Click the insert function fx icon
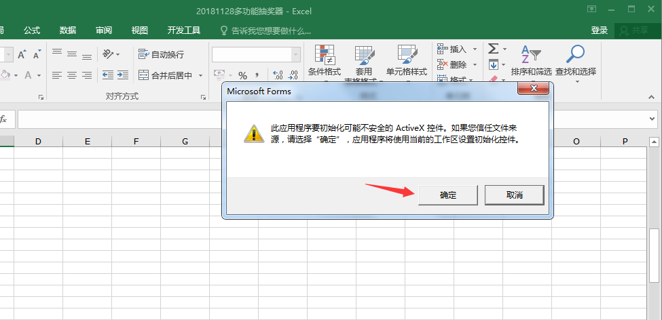This screenshot has height=320, width=662. pyautogui.click(x=3, y=119)
